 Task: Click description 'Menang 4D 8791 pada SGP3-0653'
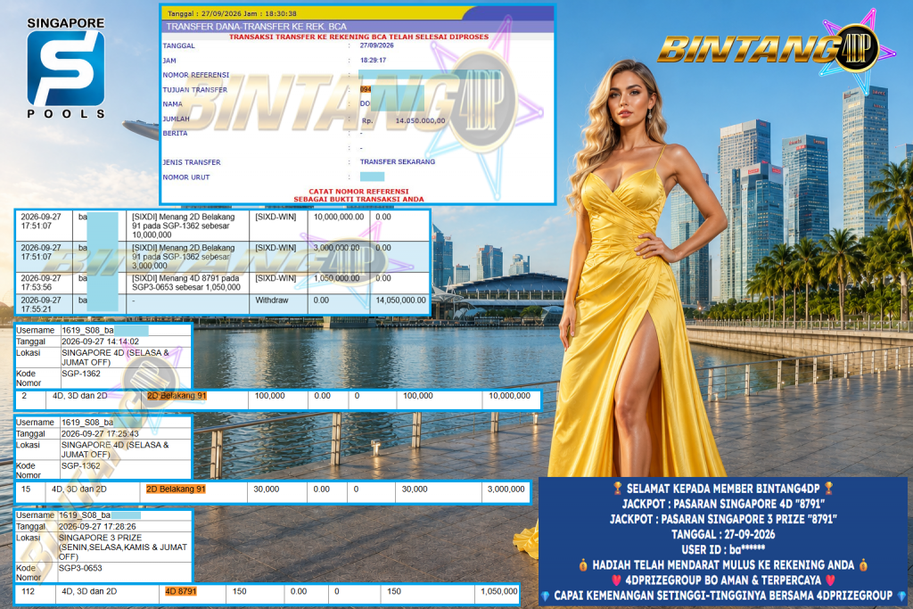click(185, 283)
